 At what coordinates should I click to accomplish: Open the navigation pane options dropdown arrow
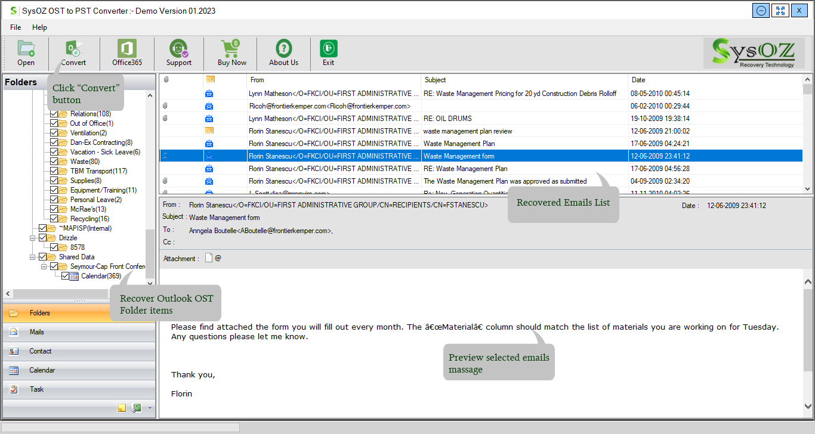150,408
